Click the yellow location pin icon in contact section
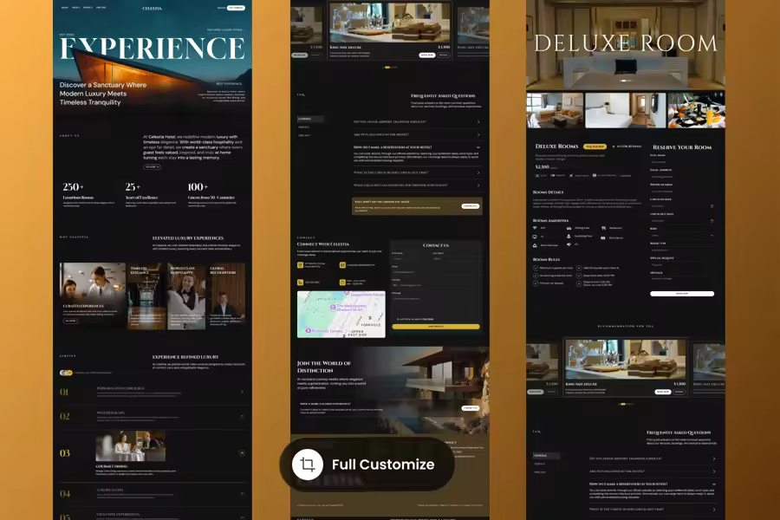The height and width of the screenshot is (520, 780). (301, 265)
